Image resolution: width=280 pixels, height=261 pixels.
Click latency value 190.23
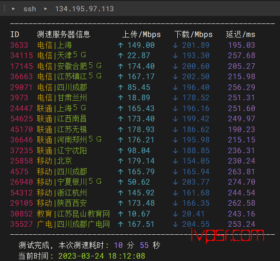[242, 129]
